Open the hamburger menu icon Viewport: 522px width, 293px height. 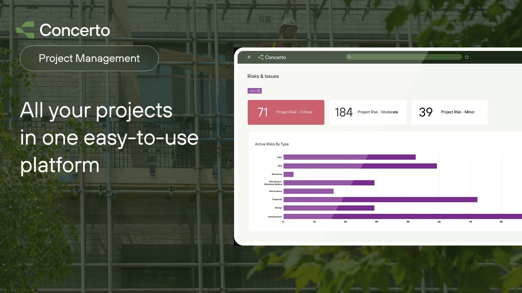pyautogui.click(x=249, y=57)
